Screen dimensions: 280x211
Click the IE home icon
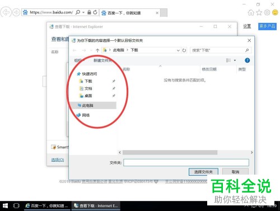coord(251,12)
